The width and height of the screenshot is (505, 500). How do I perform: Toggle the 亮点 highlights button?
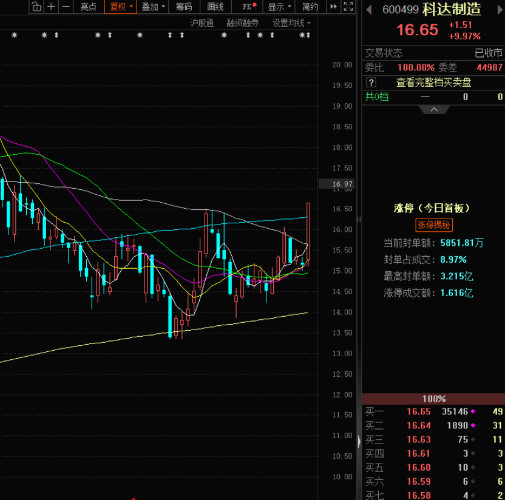[89, 7]
